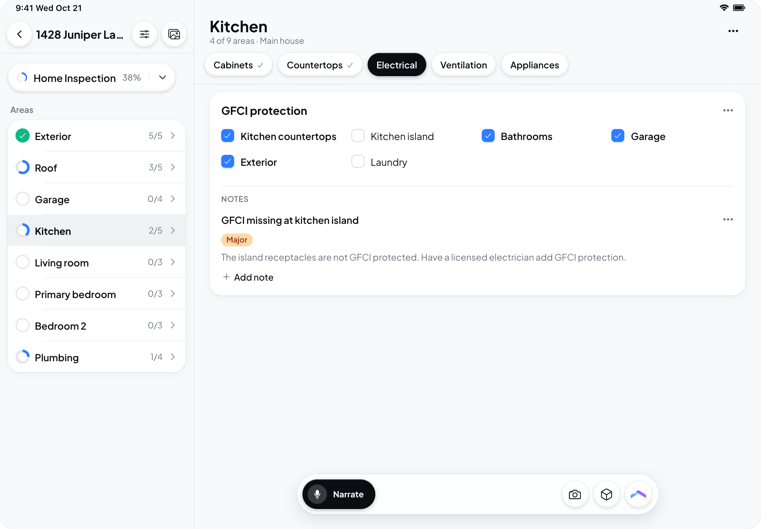Open the filter sliders icon
The height and width of the screenshot is (529, 761).
(x=144, y=34)
